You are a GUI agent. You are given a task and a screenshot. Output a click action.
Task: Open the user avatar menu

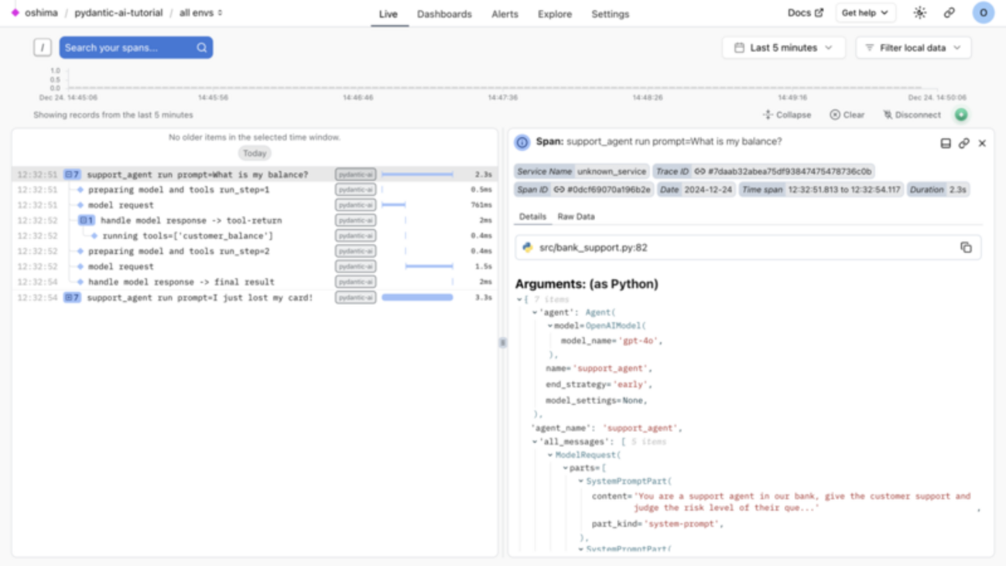(x=984, y=13)
